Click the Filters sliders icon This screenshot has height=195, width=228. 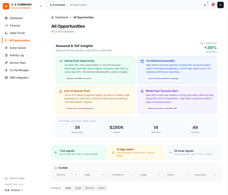click(56, 168)
